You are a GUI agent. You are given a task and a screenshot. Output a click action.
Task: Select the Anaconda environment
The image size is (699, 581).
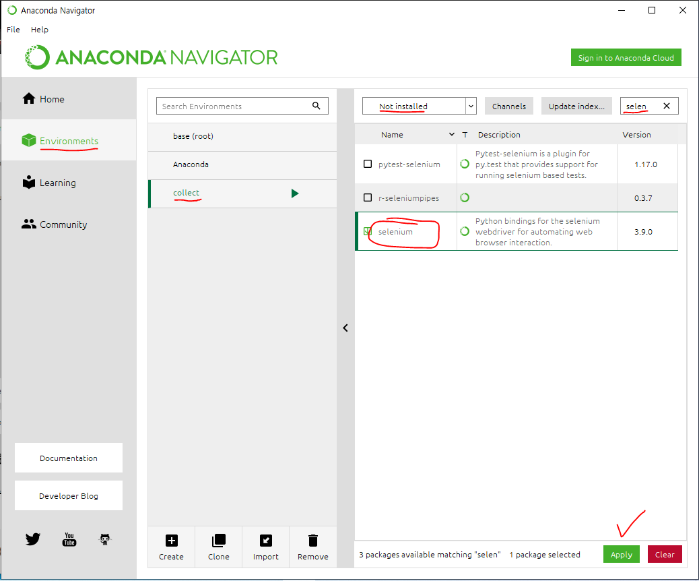[242, 164]
